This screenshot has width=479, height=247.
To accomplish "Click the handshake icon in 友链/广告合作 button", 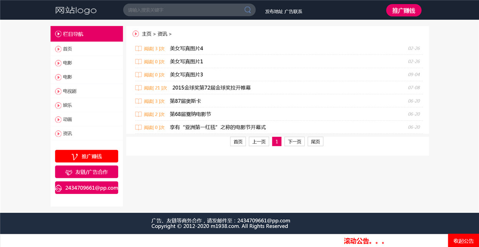I will coord(69,172).
